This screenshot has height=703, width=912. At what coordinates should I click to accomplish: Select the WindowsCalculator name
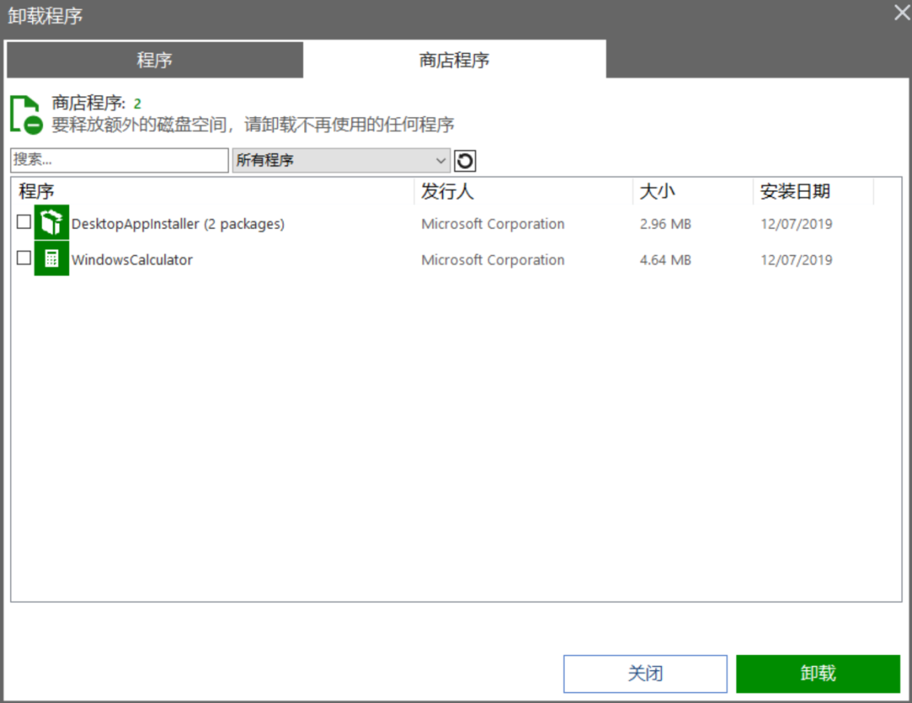pyautogui.click(x=132, y=260)
